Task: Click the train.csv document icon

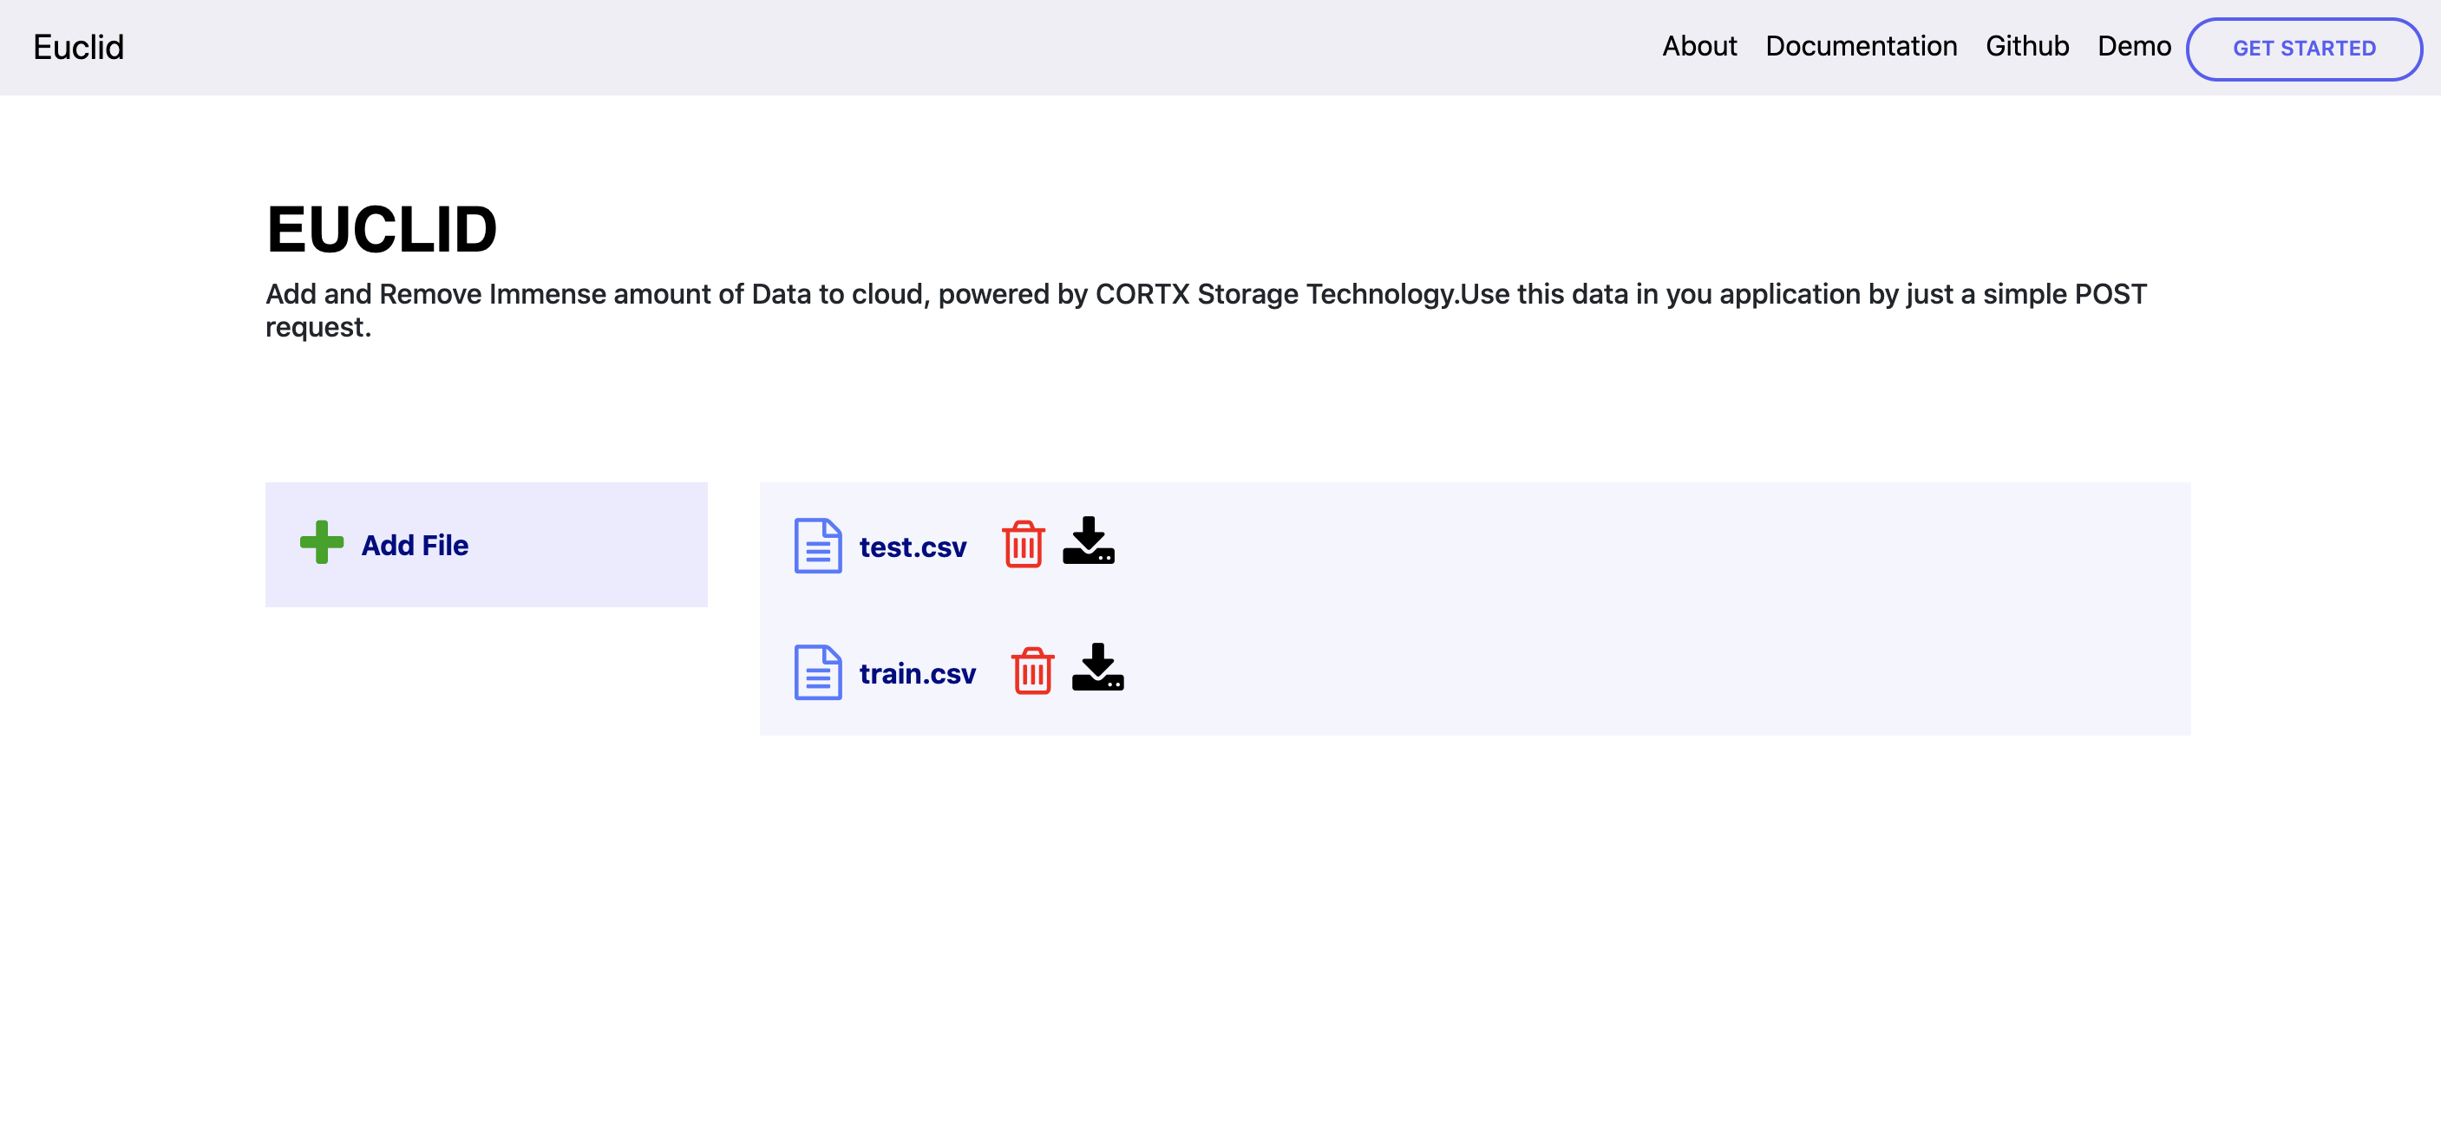Action: (817, 673)
